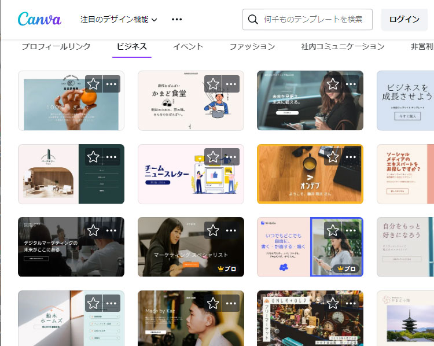Open the pagoda photo template
The image size is (434, 346).
pyautogui.click(x=405, y=318)
